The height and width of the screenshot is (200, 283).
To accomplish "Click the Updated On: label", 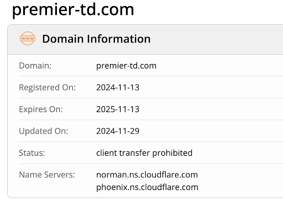I will pyautogui.click(x=44, y=131).
